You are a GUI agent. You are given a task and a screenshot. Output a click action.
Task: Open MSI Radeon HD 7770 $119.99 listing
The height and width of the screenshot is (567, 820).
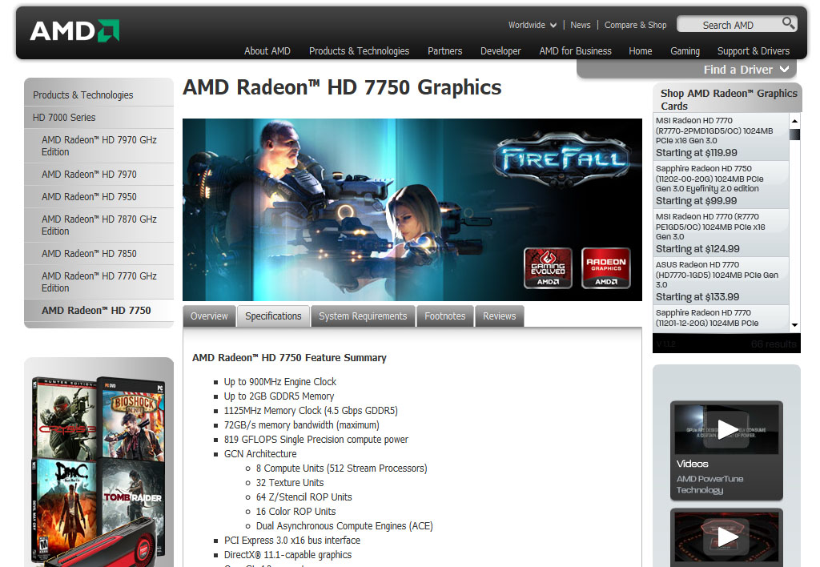721,136
